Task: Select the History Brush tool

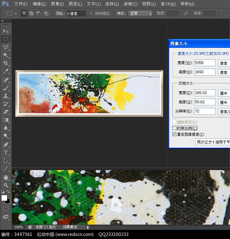Action: tap(6, 104)
